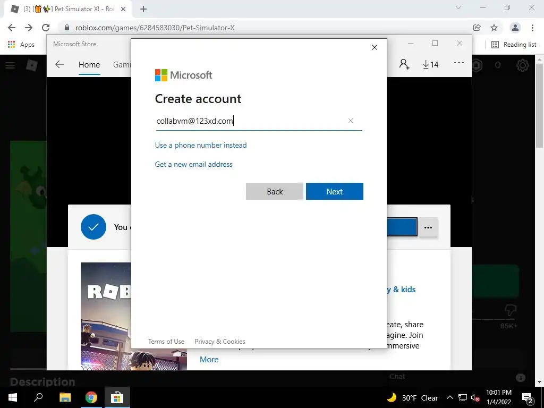The width and height of the screenshot is (544, 408).
Task: Open the Chrome profile icon
Action: point(515,28)
